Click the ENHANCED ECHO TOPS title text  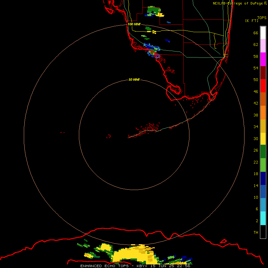tap(105, 266)
